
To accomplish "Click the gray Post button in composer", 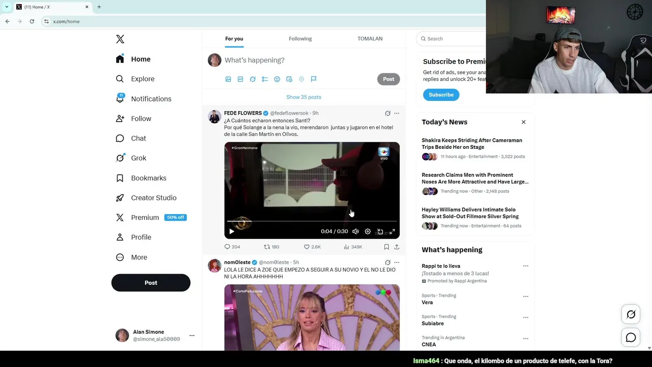I will tap(389, 79).
